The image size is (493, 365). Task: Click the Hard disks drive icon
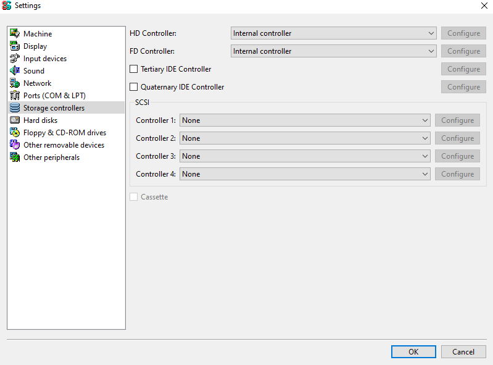point(14,120)
